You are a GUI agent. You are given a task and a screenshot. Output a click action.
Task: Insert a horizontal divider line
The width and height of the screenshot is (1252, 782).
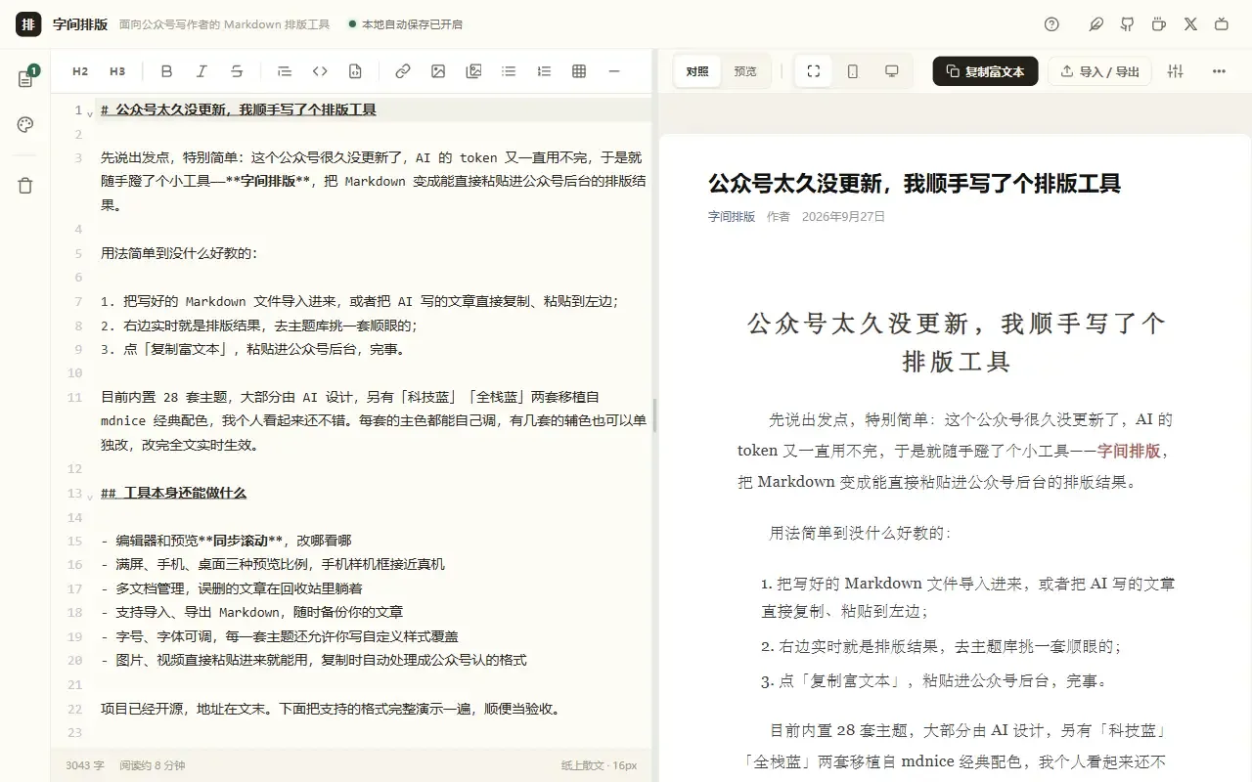[614, 71]
